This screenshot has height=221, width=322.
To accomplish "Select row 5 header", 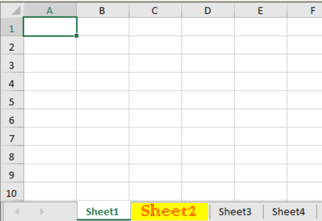I will point(12,102).
